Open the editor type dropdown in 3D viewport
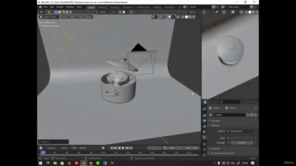Viewport: 296px width, 166px height. point(41,12)
